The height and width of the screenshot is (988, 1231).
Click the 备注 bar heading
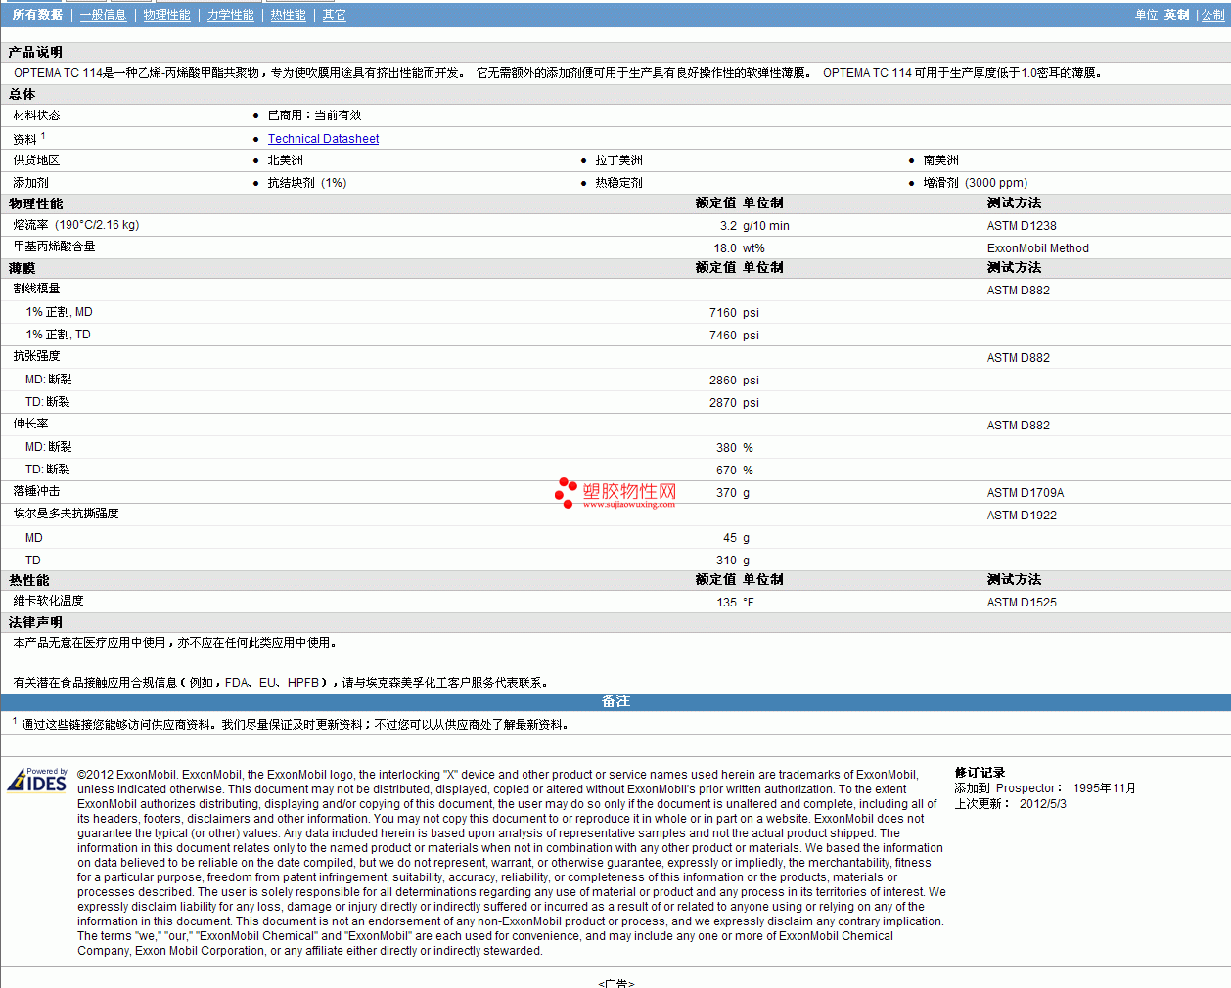tap(615, 701)
